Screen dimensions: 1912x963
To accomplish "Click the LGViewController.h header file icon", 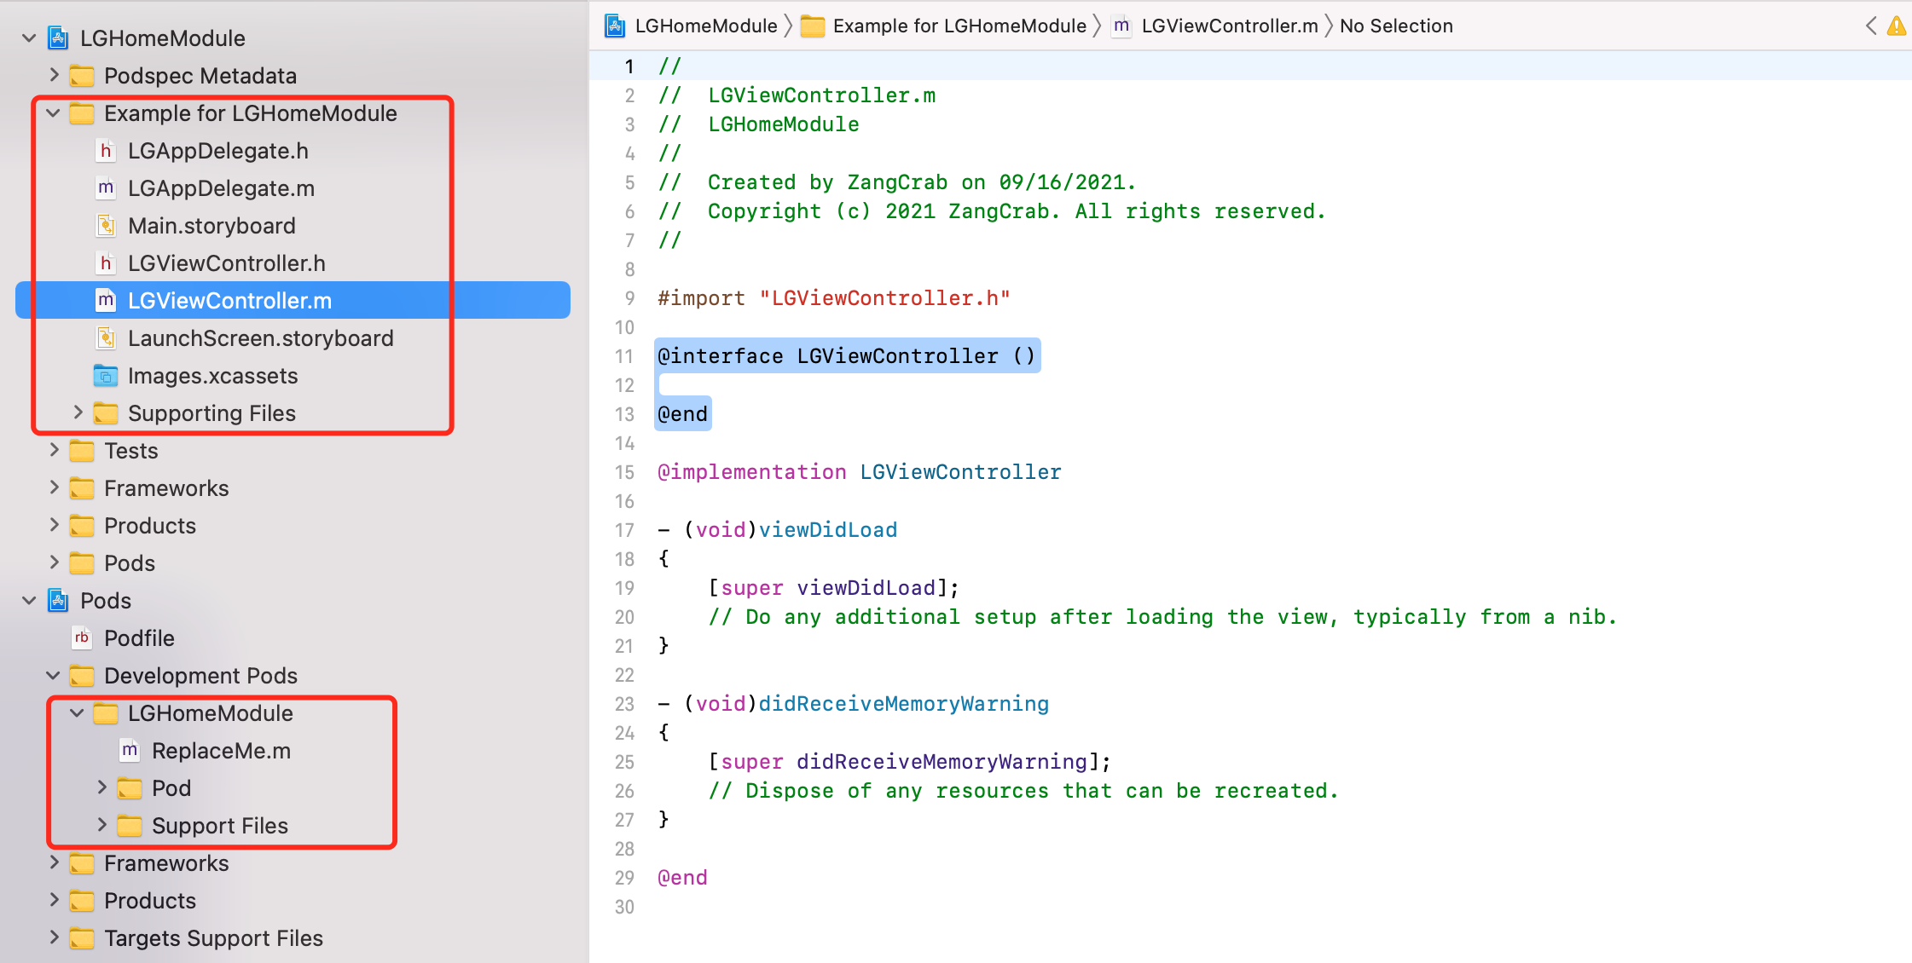I will coord(106,263).
